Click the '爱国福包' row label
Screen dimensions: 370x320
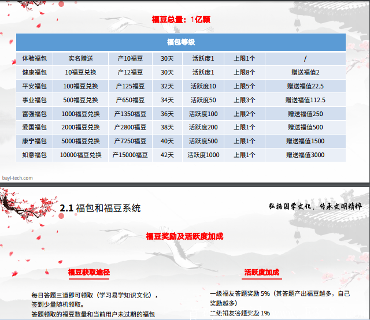click(35, 127)
